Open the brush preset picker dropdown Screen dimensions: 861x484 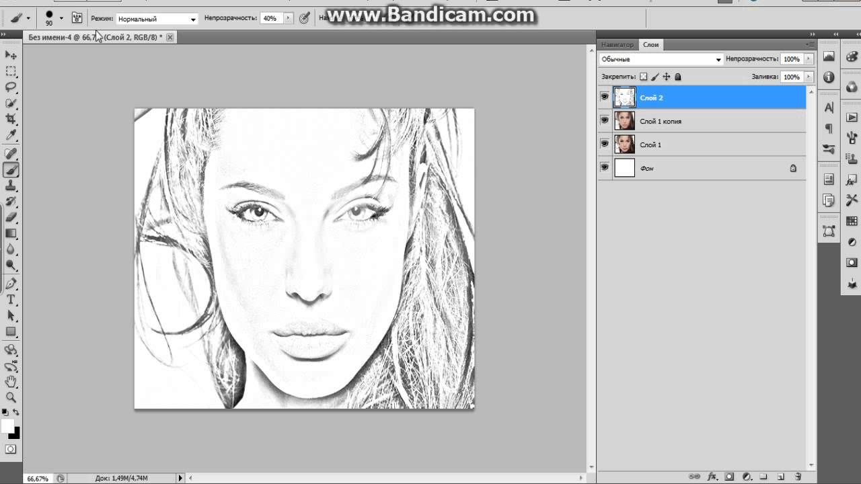tap(61, 19)
